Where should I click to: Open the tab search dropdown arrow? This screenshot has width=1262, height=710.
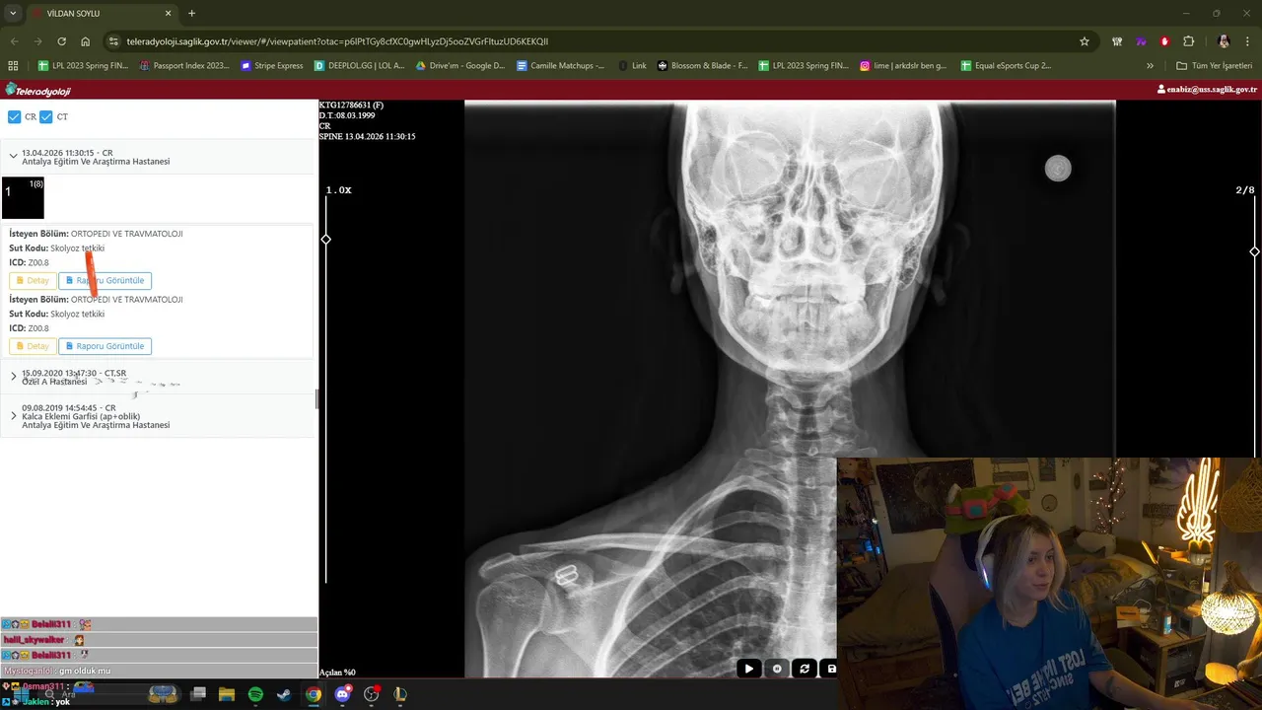click(13, 13)
